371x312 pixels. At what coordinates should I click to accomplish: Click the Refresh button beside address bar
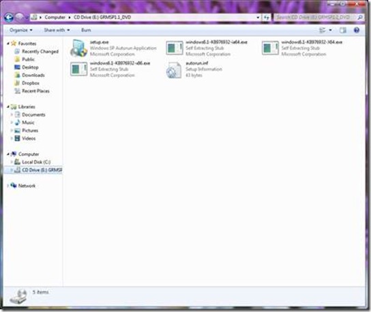(x=266, y=18)
